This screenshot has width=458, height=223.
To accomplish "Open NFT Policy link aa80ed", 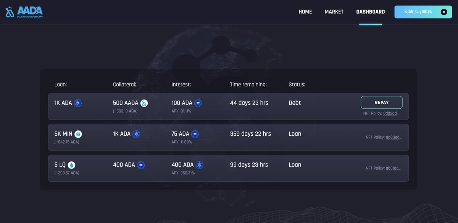I will (394, 137).
